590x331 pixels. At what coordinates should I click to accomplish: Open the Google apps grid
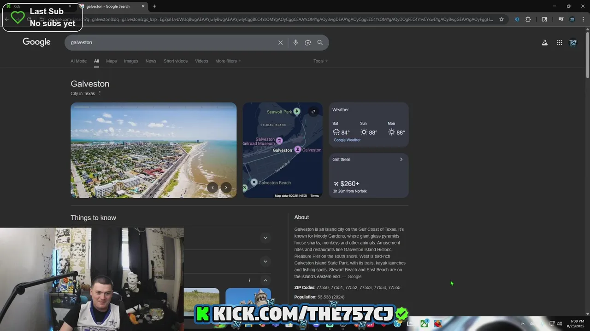[560, 42]
